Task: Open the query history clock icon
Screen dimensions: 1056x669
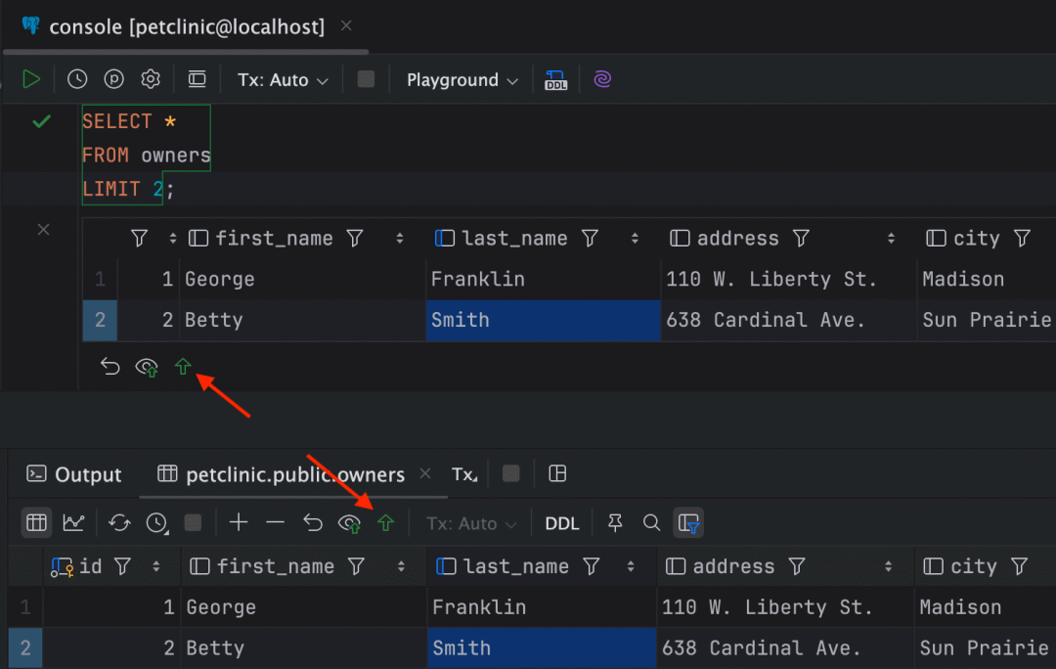Action: (x=77, y=79)
